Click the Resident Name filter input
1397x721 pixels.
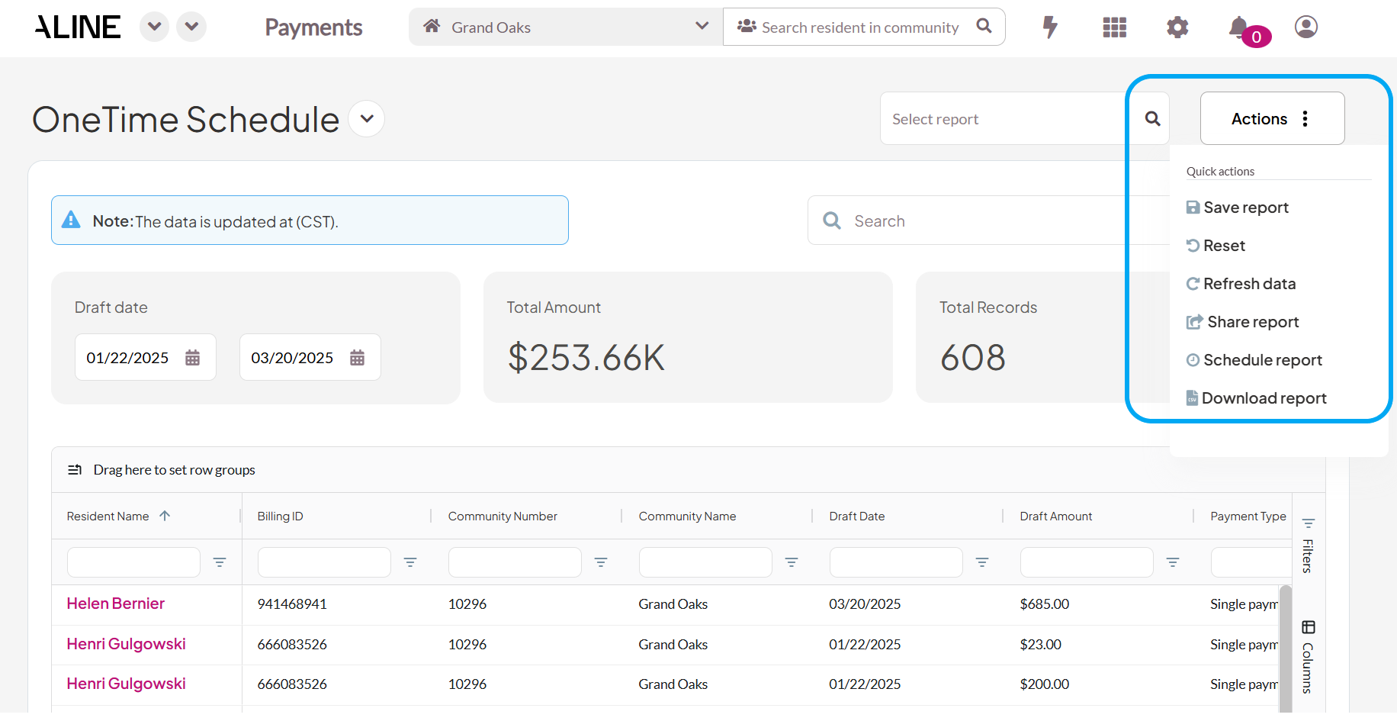[x=133, y=562]
